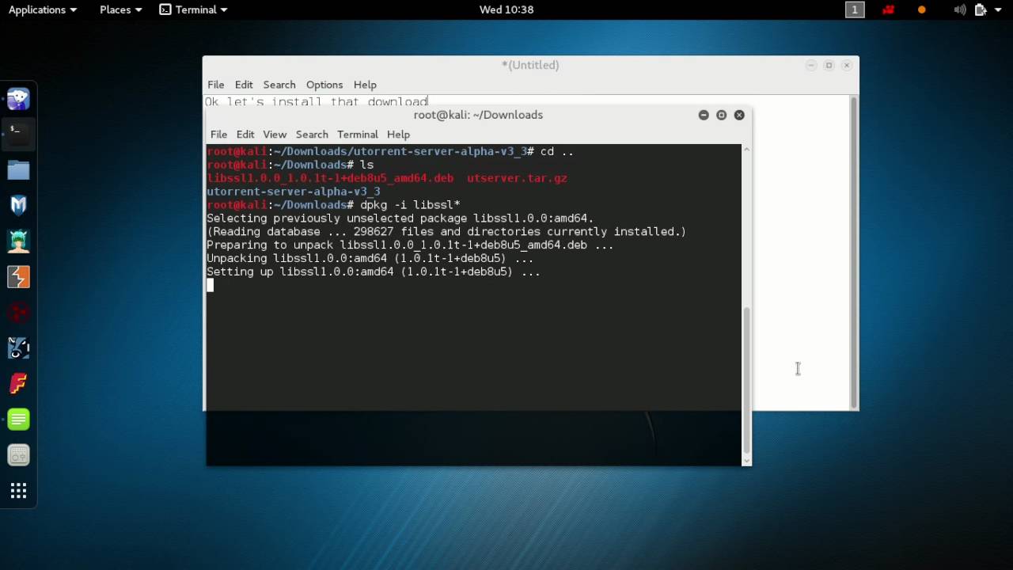1013x570 pixels.
Task: Open Search menu in the (Untitled) editor
Action: (x=279, y=85)
